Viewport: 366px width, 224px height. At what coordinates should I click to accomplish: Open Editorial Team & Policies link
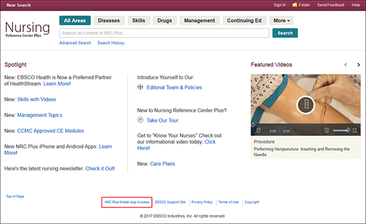[x=174, y=87]
